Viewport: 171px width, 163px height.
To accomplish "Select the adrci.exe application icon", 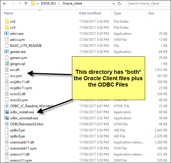I will click(x=7, y=33).
